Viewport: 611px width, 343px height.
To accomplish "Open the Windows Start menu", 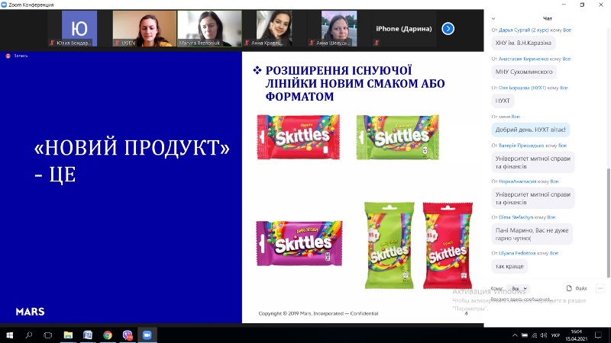I will (9, 335).
